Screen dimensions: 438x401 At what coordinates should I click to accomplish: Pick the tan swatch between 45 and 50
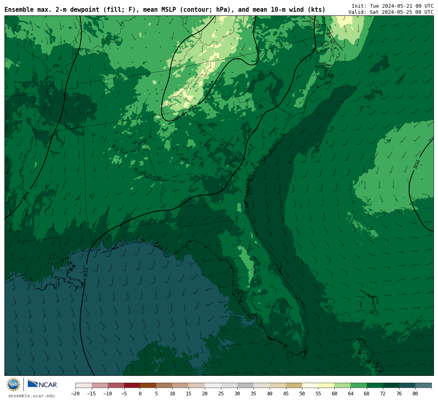tap(294, 386)
